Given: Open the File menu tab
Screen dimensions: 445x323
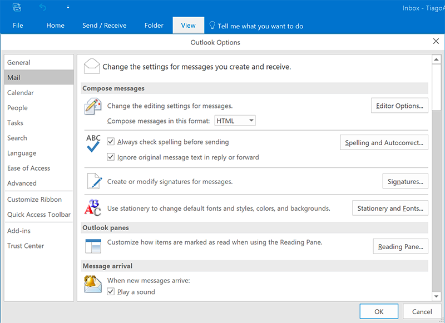Looking at the screenshot, I should (x=18, y=26).
